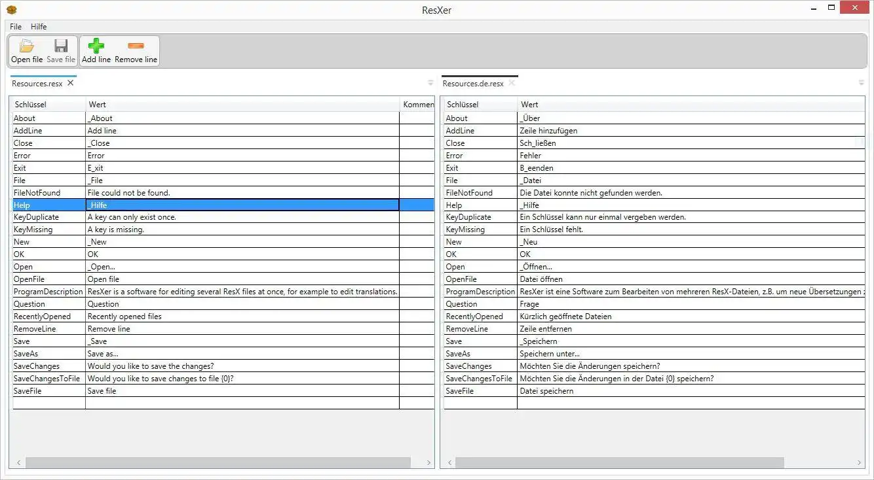Click the Save file disk icon
The width and height of the screenshot is (874, 480).
pyautogui.click(x=61, y=46)
